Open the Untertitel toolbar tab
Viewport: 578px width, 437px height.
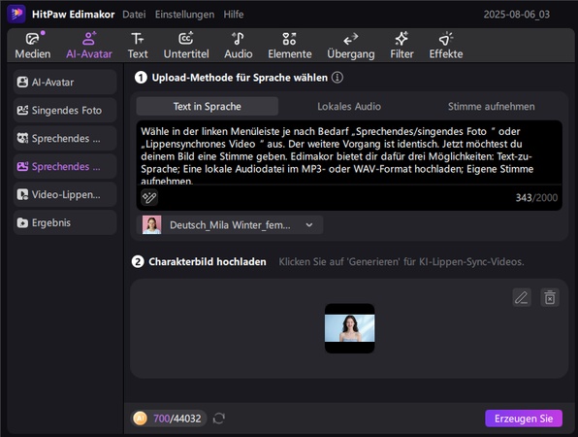point(186,46)
